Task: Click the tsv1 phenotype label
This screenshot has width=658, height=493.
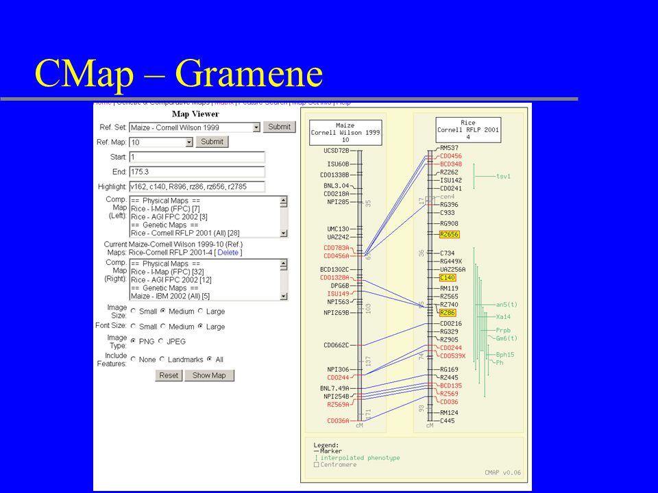Action: [503, 177]
